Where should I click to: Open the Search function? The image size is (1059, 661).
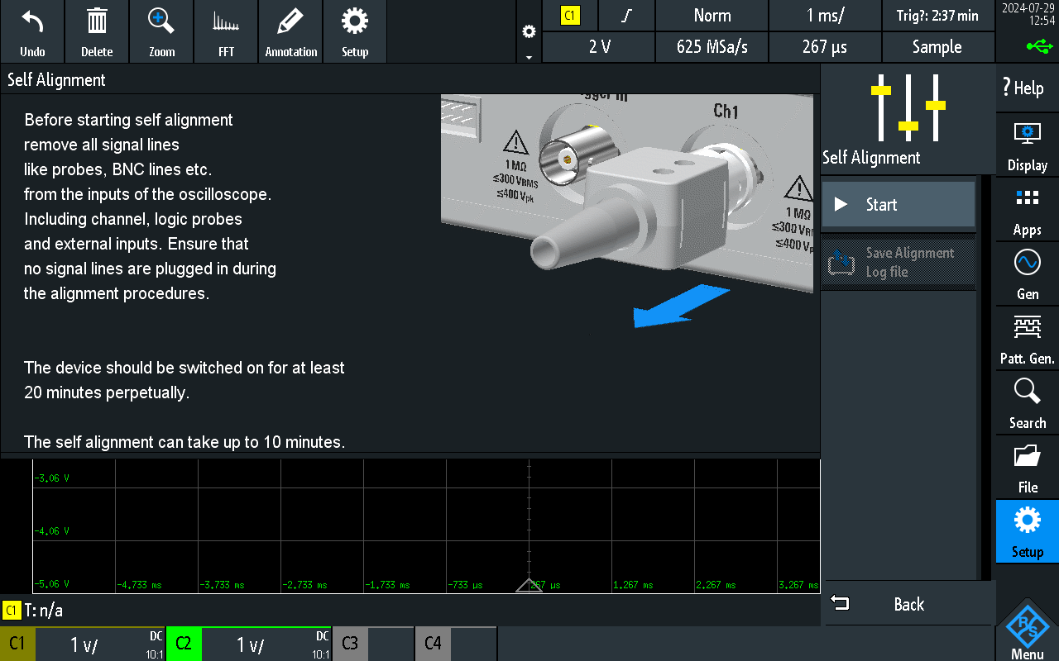1028,403
